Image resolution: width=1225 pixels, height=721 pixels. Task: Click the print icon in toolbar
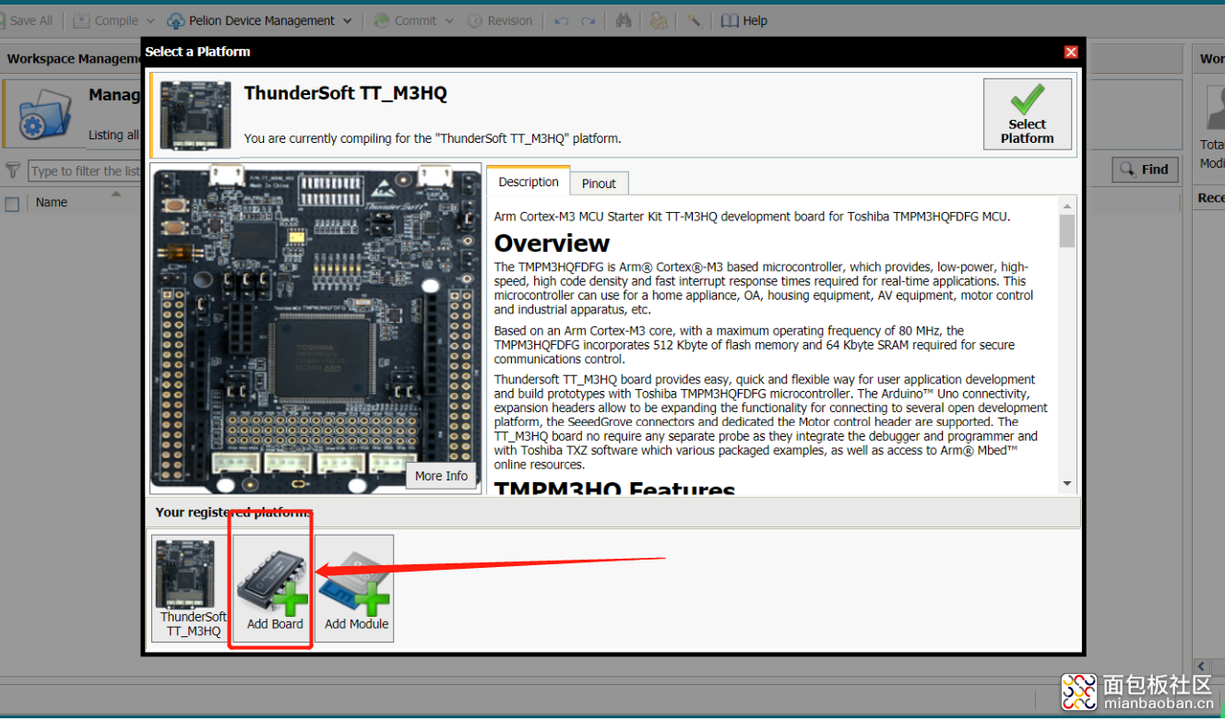tap(658, 20)
